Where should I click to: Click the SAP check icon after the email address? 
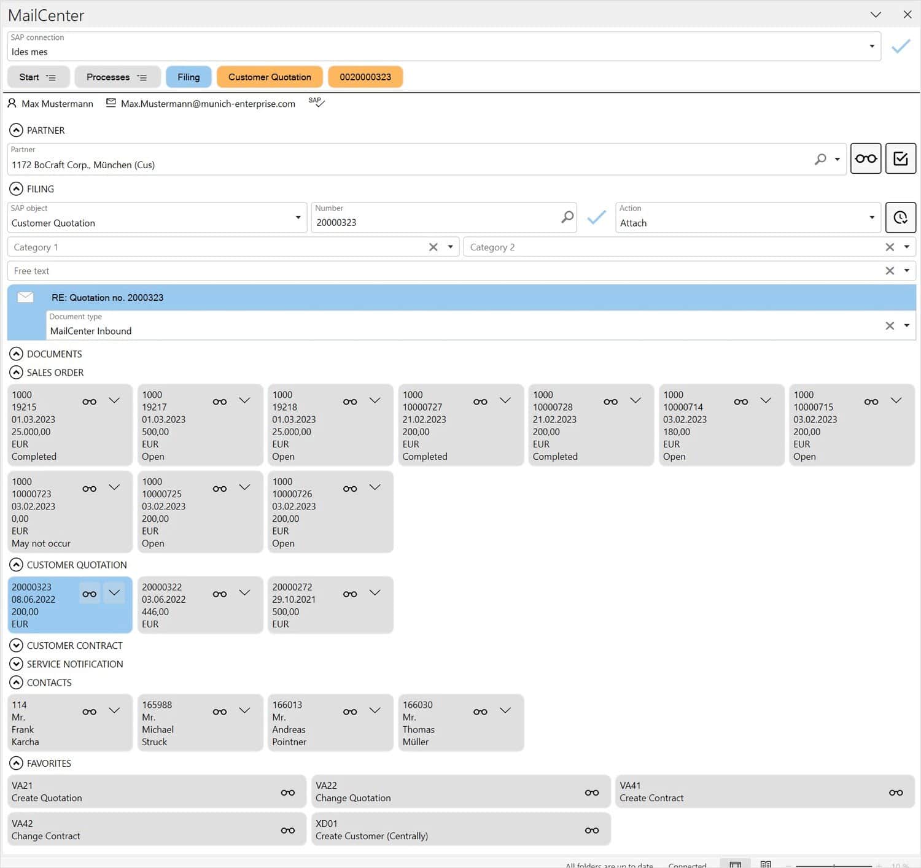pos(316,102)
